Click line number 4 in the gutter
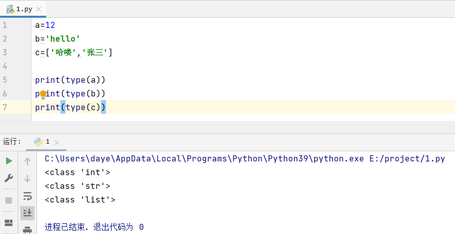This screenshot has width=455, height=234. [5, 66]
